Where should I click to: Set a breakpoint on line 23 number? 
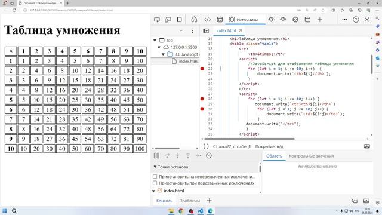[x=210, y=74]
